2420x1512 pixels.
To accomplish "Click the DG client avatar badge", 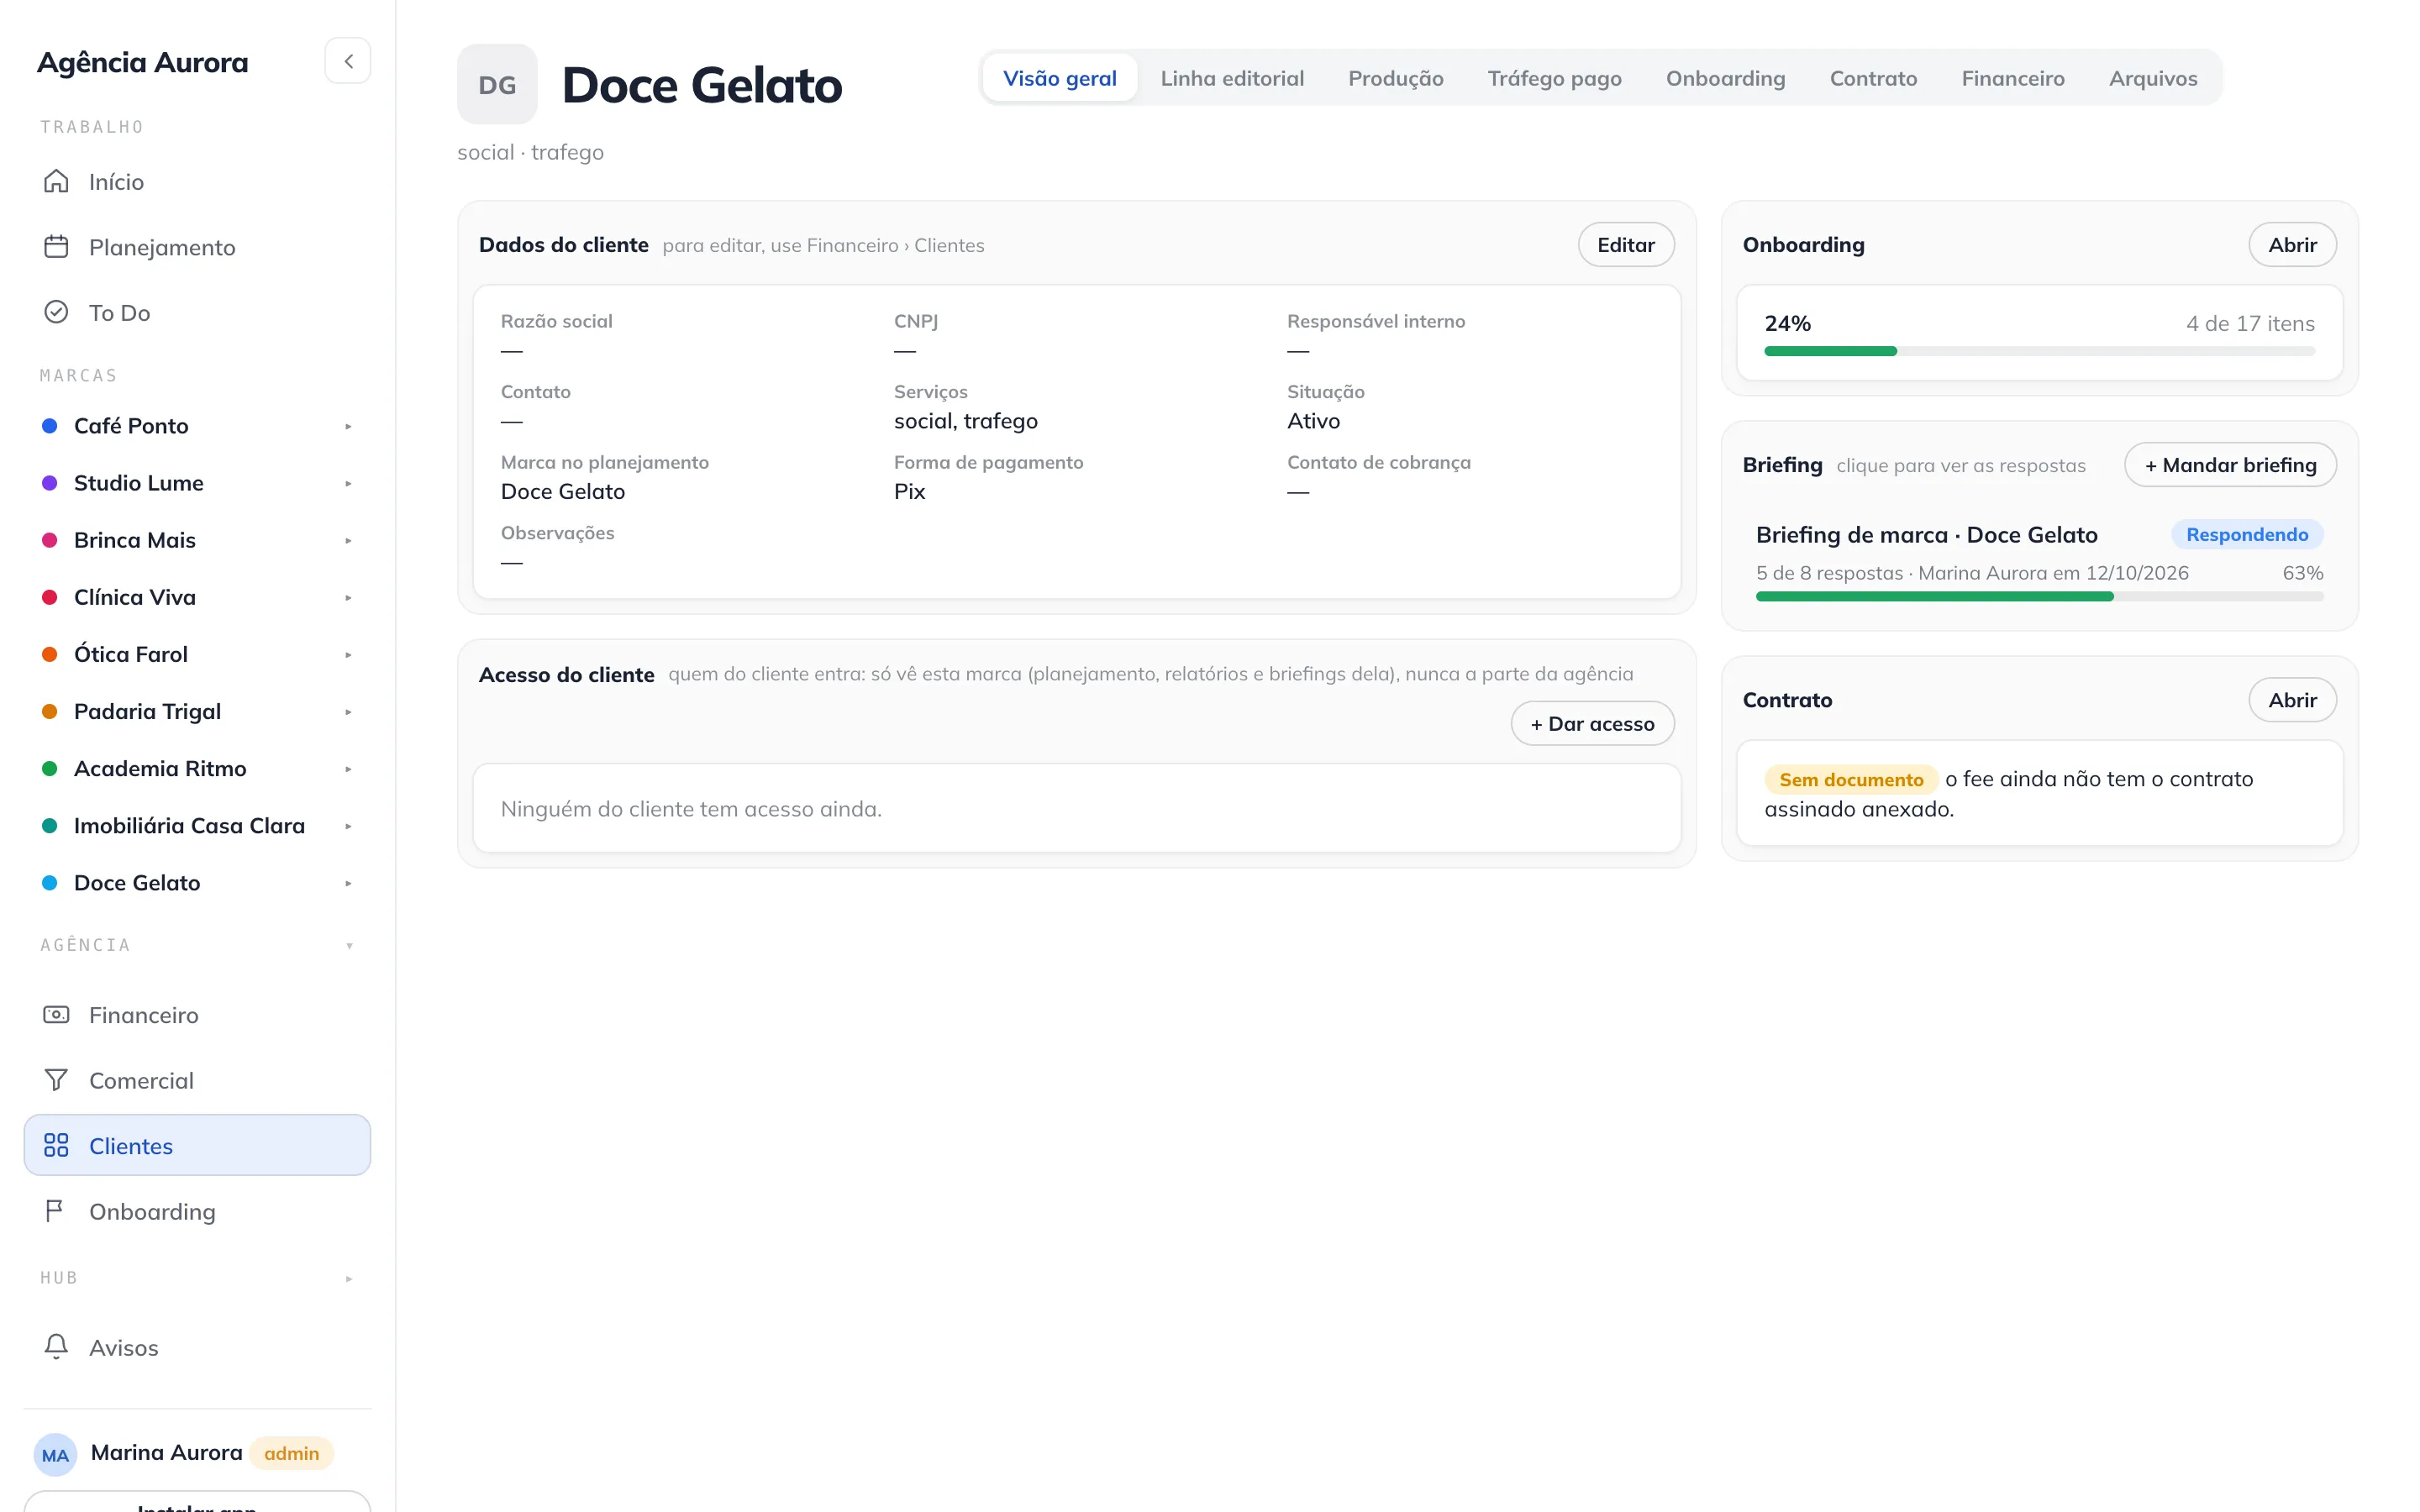I will 497,84.
